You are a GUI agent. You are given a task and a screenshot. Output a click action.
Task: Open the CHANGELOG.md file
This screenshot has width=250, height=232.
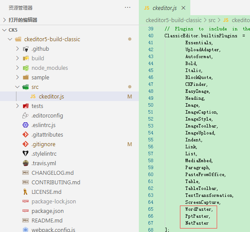pos(52,173)
